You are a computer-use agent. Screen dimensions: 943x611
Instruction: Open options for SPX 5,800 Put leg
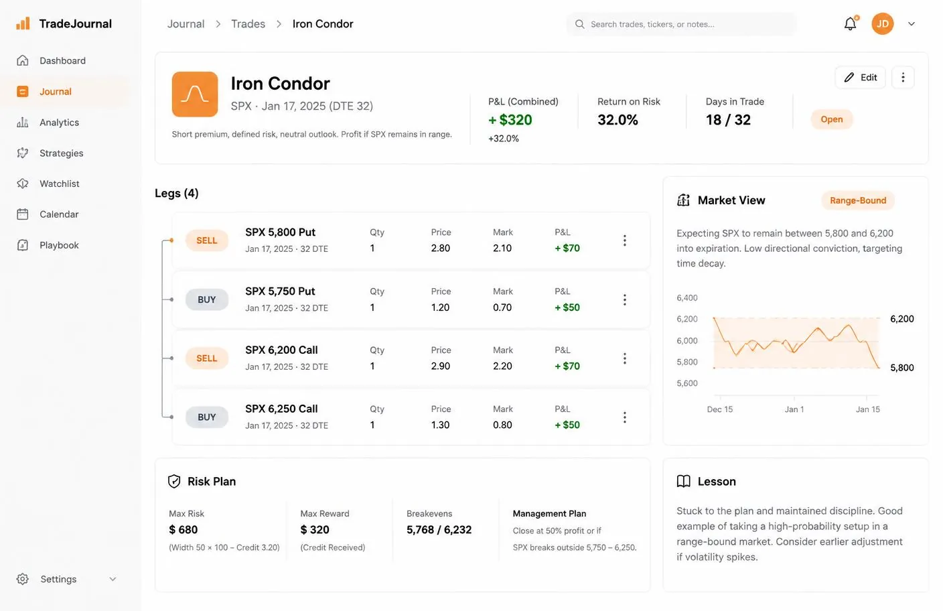[625, 241]
